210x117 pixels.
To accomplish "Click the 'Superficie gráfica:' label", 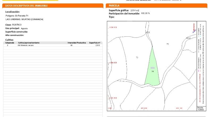I will click(x=119, y=10).
